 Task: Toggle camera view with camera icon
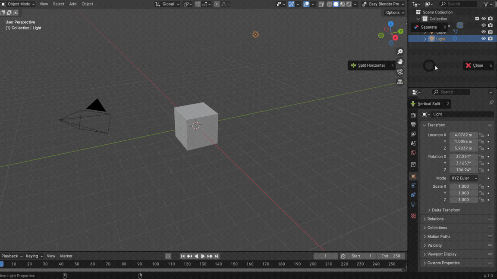tap(400, 72)
